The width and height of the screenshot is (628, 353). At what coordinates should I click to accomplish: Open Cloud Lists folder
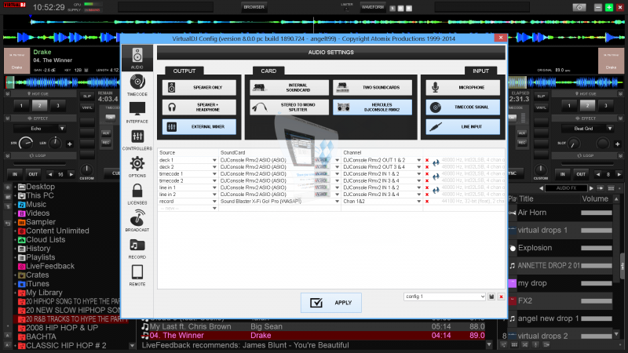pos(46,240)
